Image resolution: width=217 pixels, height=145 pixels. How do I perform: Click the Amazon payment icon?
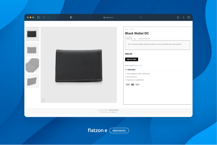point(137,84)
